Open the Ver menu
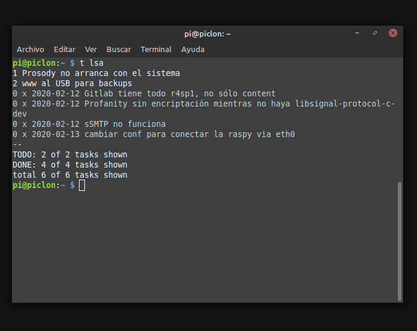This screenshot has width=417, height=331. tap(91, 50)
